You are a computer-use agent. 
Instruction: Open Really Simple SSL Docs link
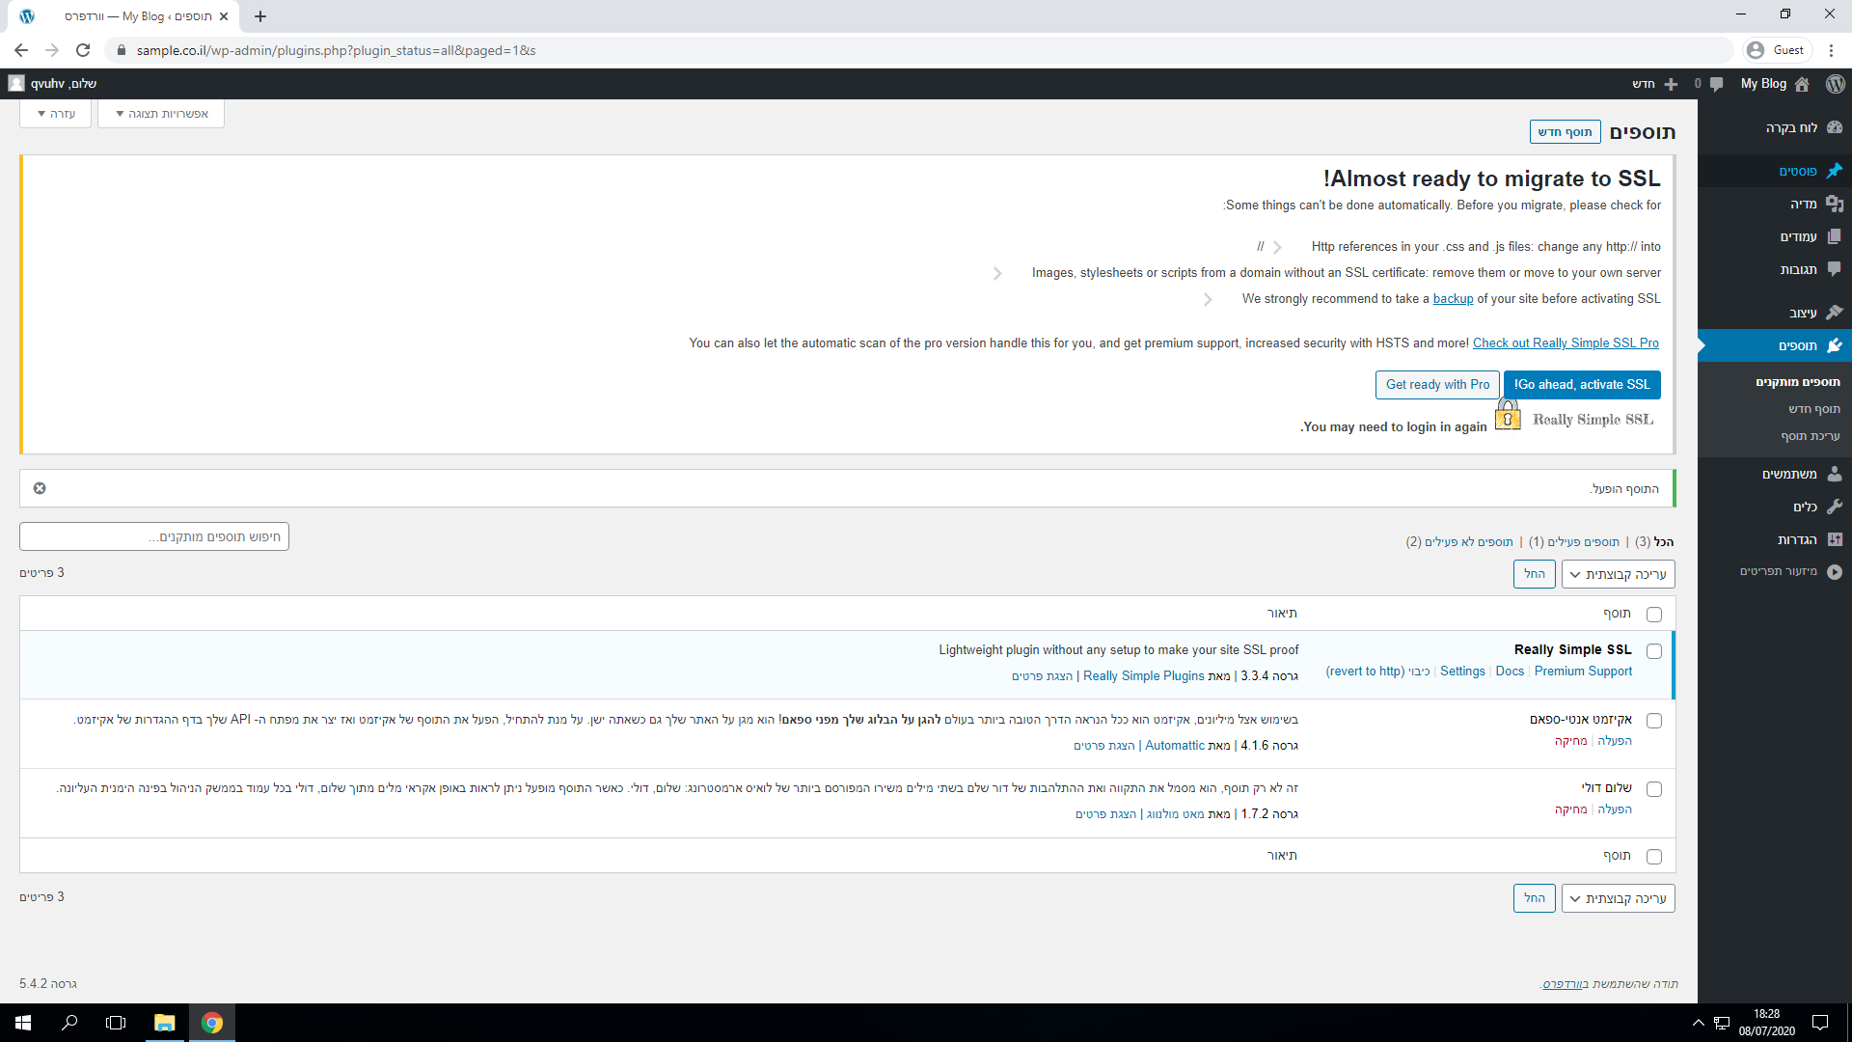1510,672
